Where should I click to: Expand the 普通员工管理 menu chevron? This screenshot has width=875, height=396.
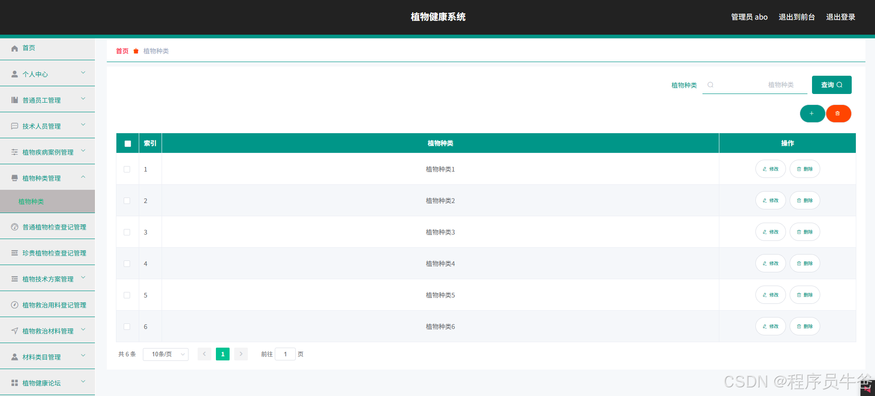[x=83, y=99]
